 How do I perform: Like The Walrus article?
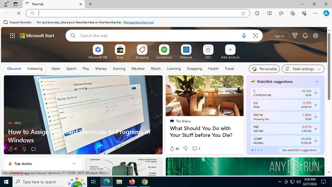coord(174,149)
